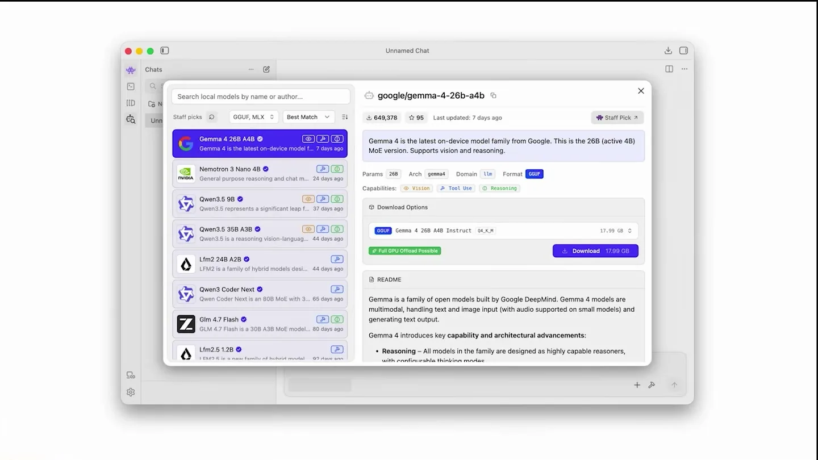Click the README section header
Viewport: 818px width, 460px height.
[x=503, y=279]
